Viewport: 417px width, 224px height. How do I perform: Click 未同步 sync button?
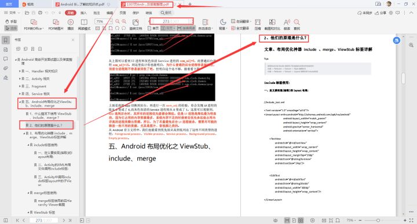tap(365, 13)
